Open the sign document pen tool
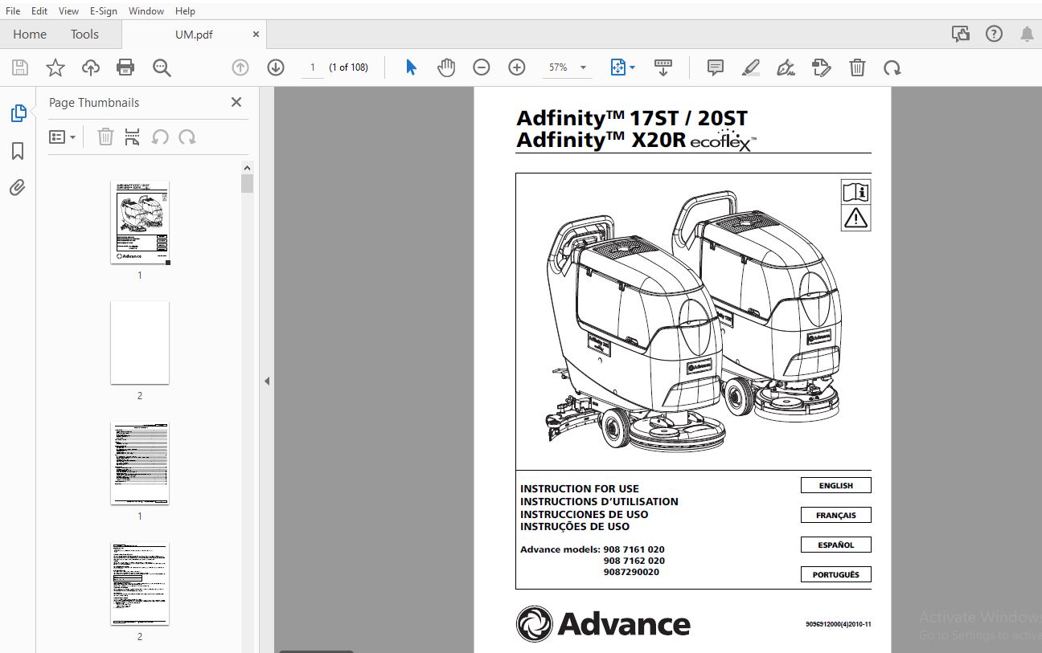Screen dimensions: 1042x653 (x=786, y=67)
